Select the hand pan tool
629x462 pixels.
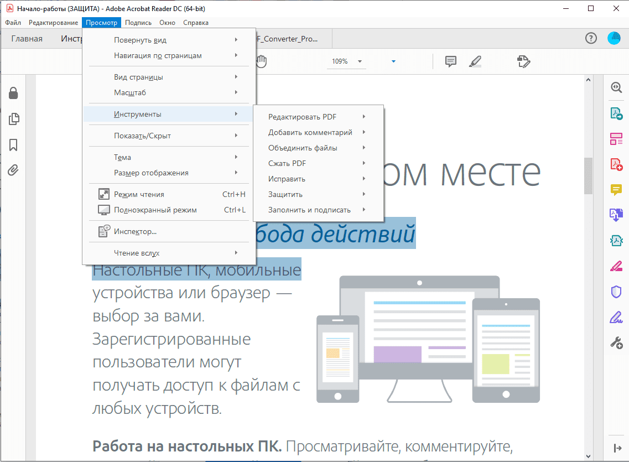tap(261, 61)
